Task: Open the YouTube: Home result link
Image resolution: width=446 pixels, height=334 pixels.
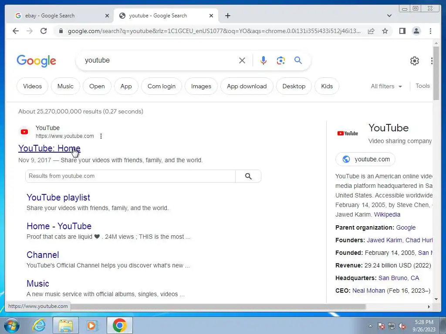Action: [49, 148]
